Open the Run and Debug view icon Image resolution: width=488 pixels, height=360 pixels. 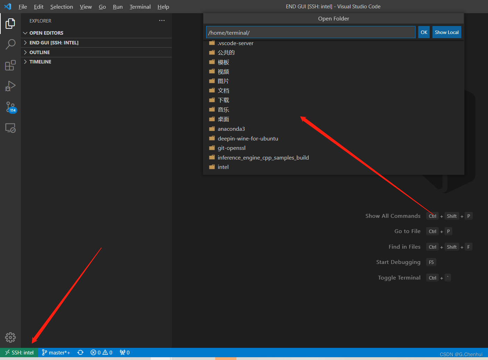point(10,86)
